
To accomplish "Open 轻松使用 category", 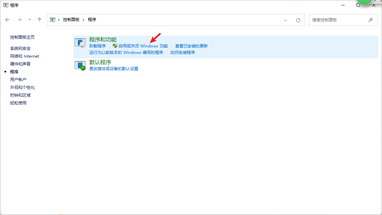I will pyautogui.click(x=18, y=103).
